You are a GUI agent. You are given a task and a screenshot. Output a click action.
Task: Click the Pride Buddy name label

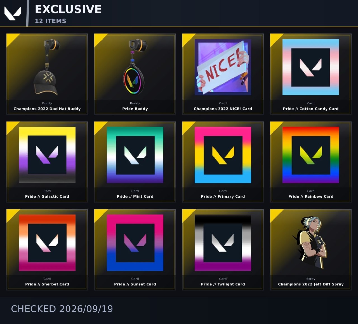[135, 109]
